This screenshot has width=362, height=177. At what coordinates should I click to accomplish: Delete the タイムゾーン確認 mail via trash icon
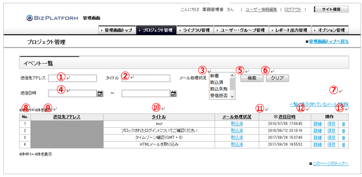point(343,138)
